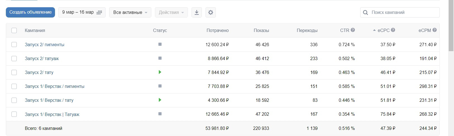
Task: Check the Запуск 2/ татуаж row checkbox
Action: tap(14, 58)
